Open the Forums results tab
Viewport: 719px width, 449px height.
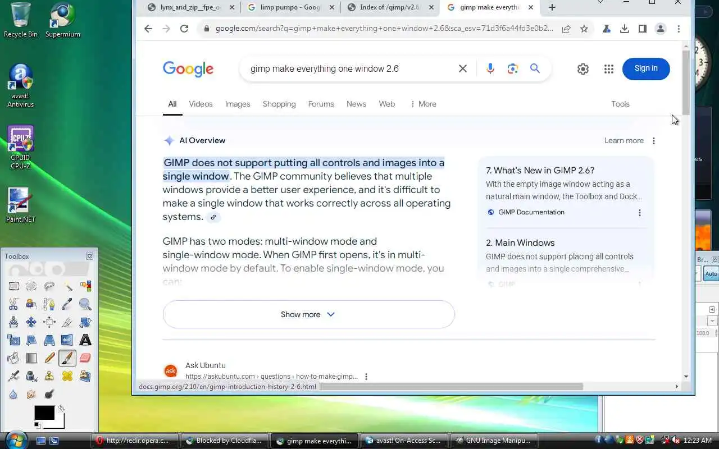point(321,104)
